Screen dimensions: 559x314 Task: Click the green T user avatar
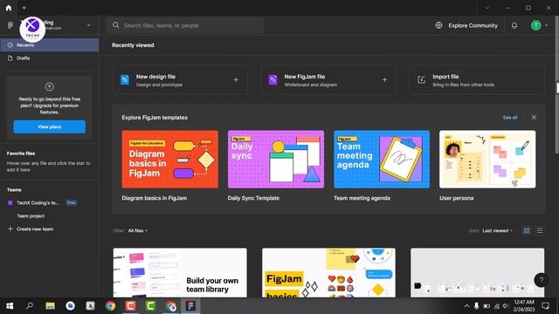535,25
